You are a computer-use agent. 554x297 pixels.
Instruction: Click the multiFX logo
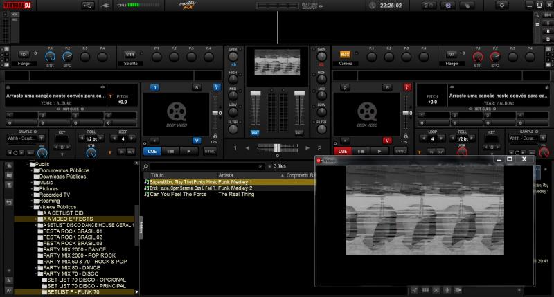[188, 5]
